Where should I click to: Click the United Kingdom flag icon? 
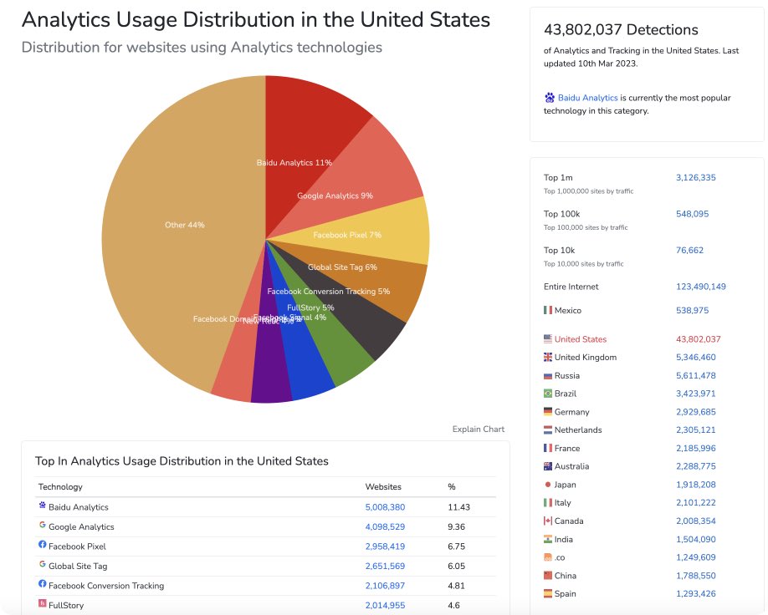[x=548, y=357]
